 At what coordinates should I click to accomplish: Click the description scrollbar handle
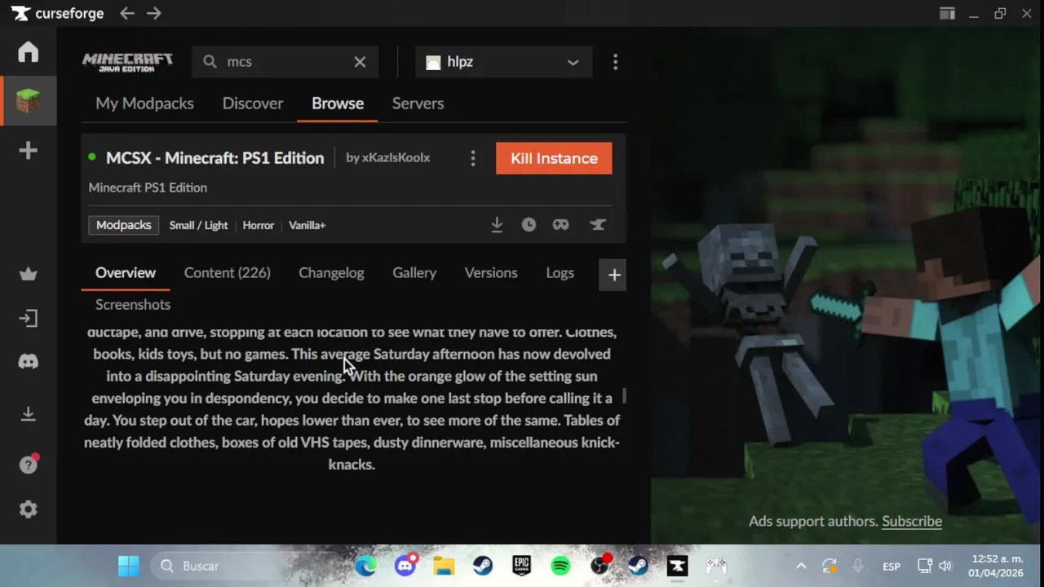tap(624, 395)
